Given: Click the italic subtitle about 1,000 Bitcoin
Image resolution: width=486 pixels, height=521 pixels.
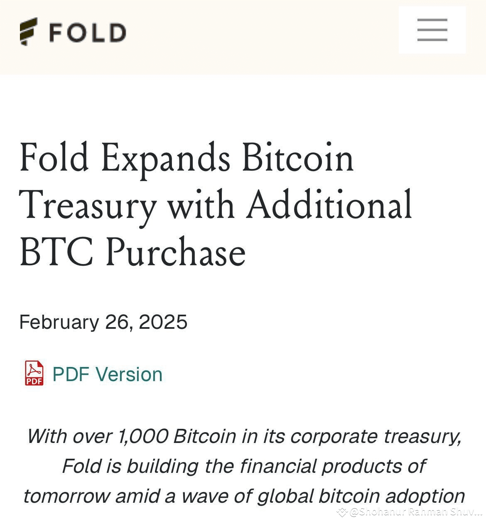Looking at the screenshot, I should [243, 465].
